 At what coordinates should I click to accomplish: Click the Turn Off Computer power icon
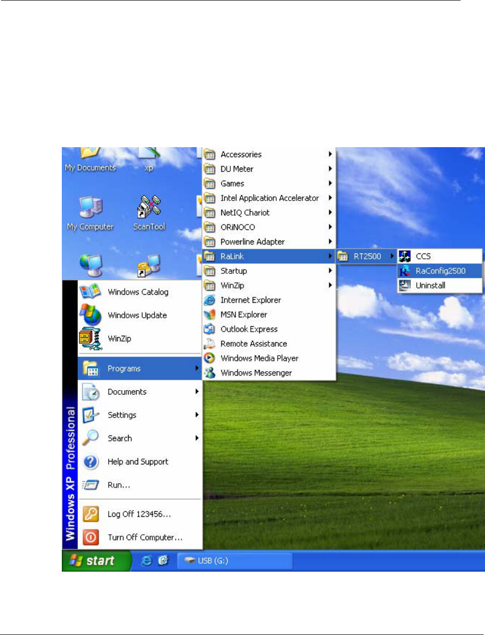click(x=91, y=537)
